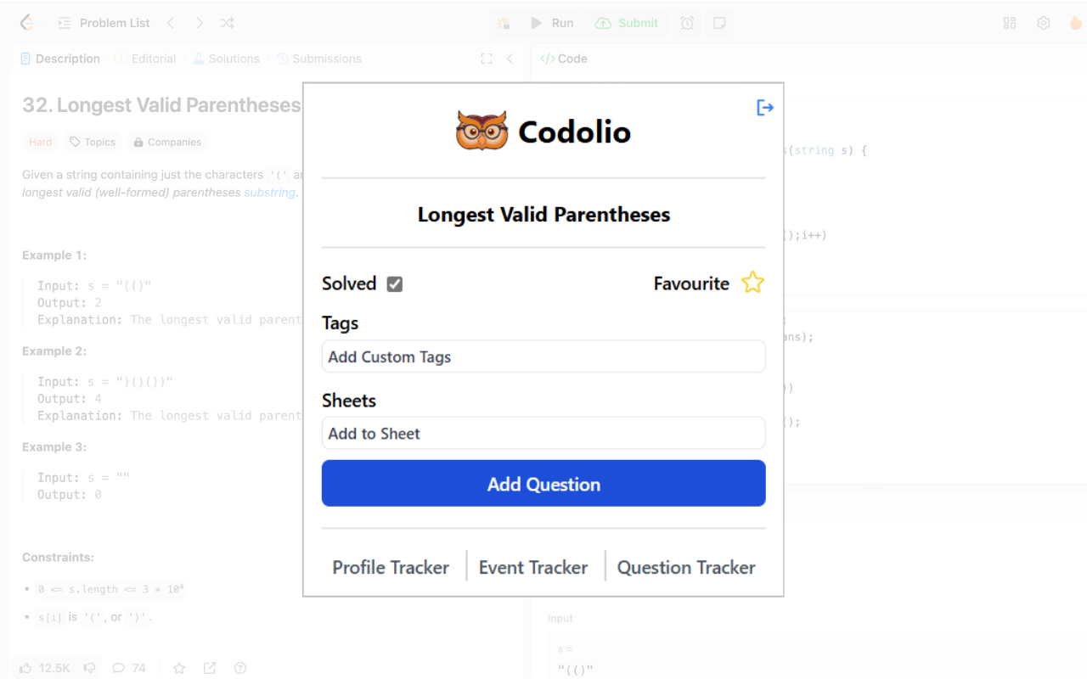1087x679 pixels.
Task: Open the notes icon in toolbar
Action: click(719, 23)
